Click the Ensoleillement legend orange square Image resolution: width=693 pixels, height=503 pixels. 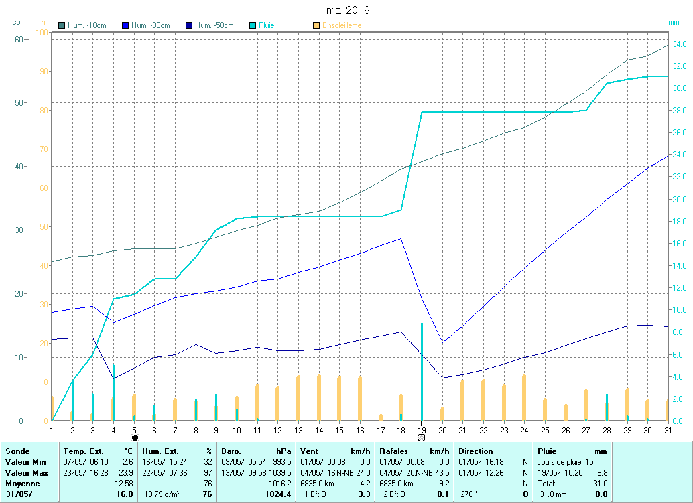pos(316,25)
